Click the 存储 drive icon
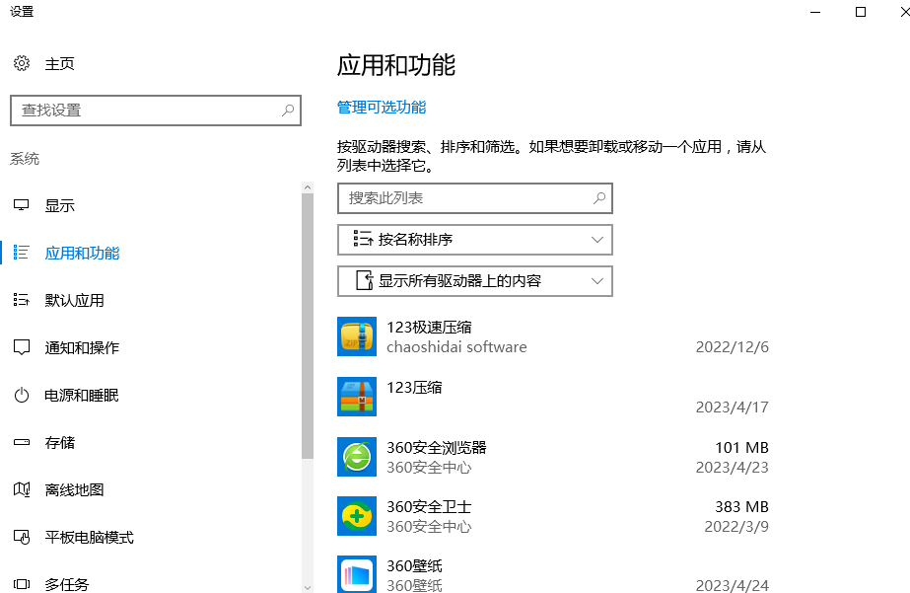The height and width of the screenshot is (593, 910). point(22,442)
